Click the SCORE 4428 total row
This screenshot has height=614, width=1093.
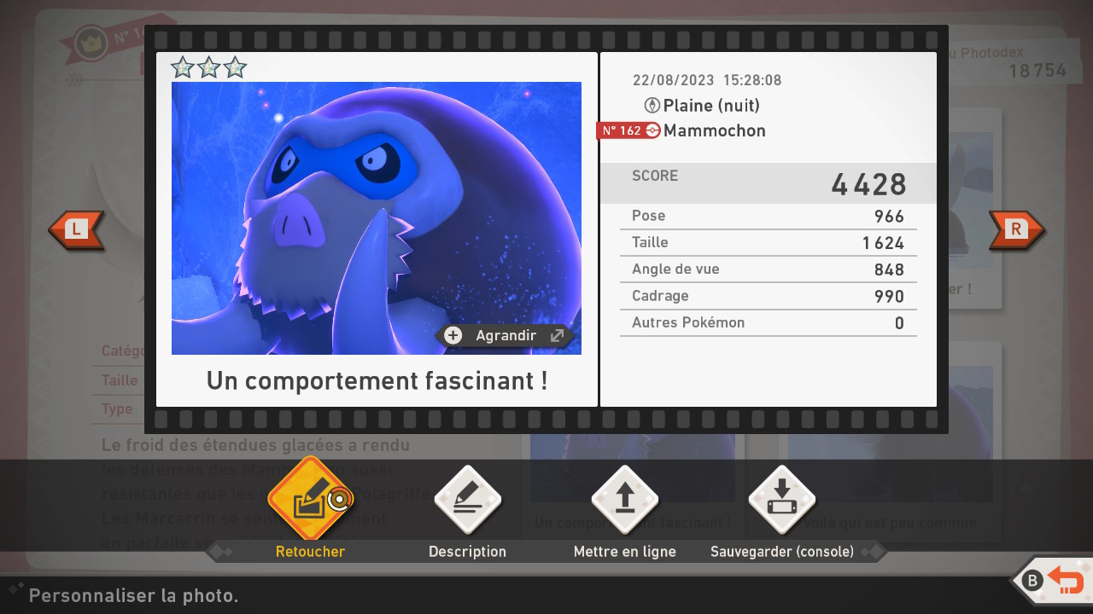pos(768,183)
